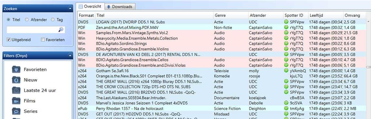Uncheck the Uitgebreid checkbox
Screen dimensions: 371x119
coord(8,40)
